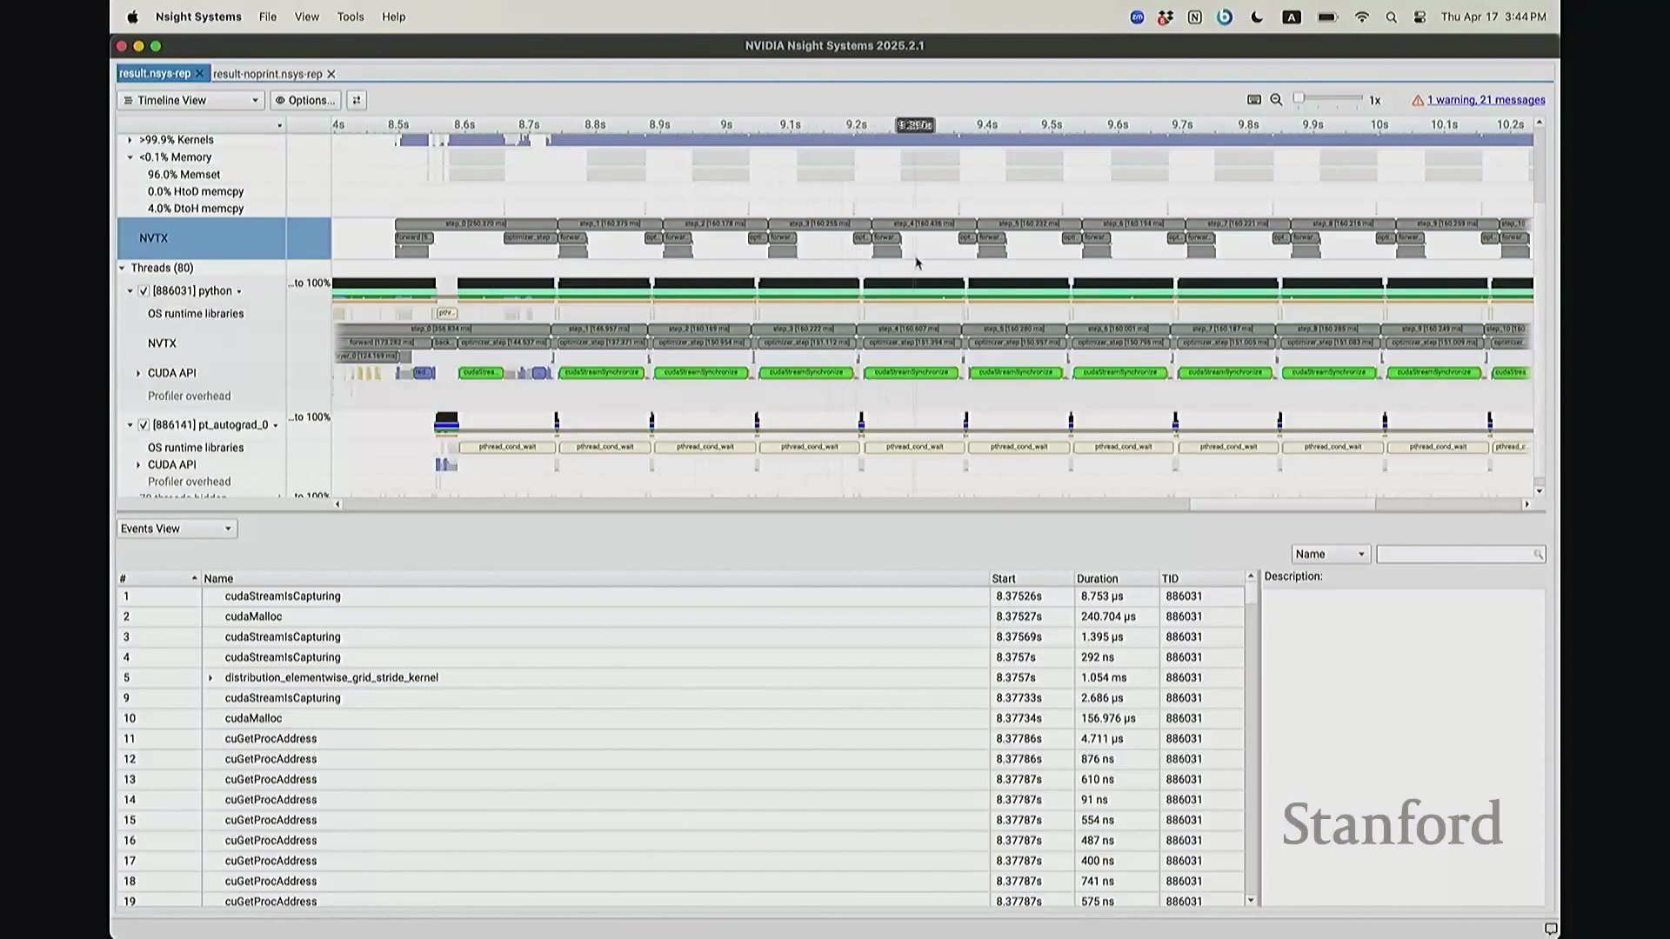Click the timeline zoom slider handle

(1299, 98)
